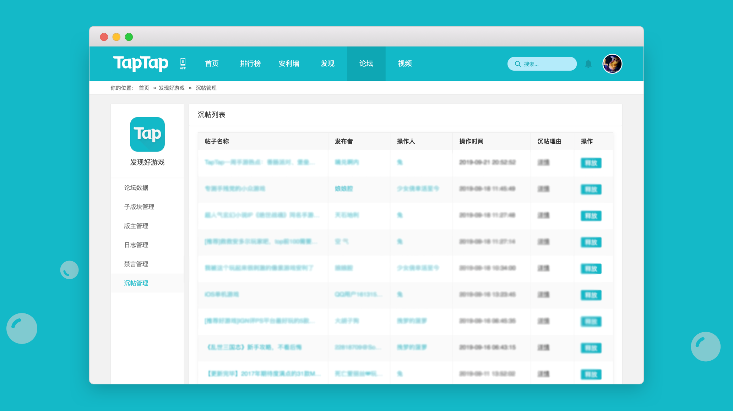
Task: Click the macOS green maximize button
Action: pyautogui.click(x=129, y=37)
